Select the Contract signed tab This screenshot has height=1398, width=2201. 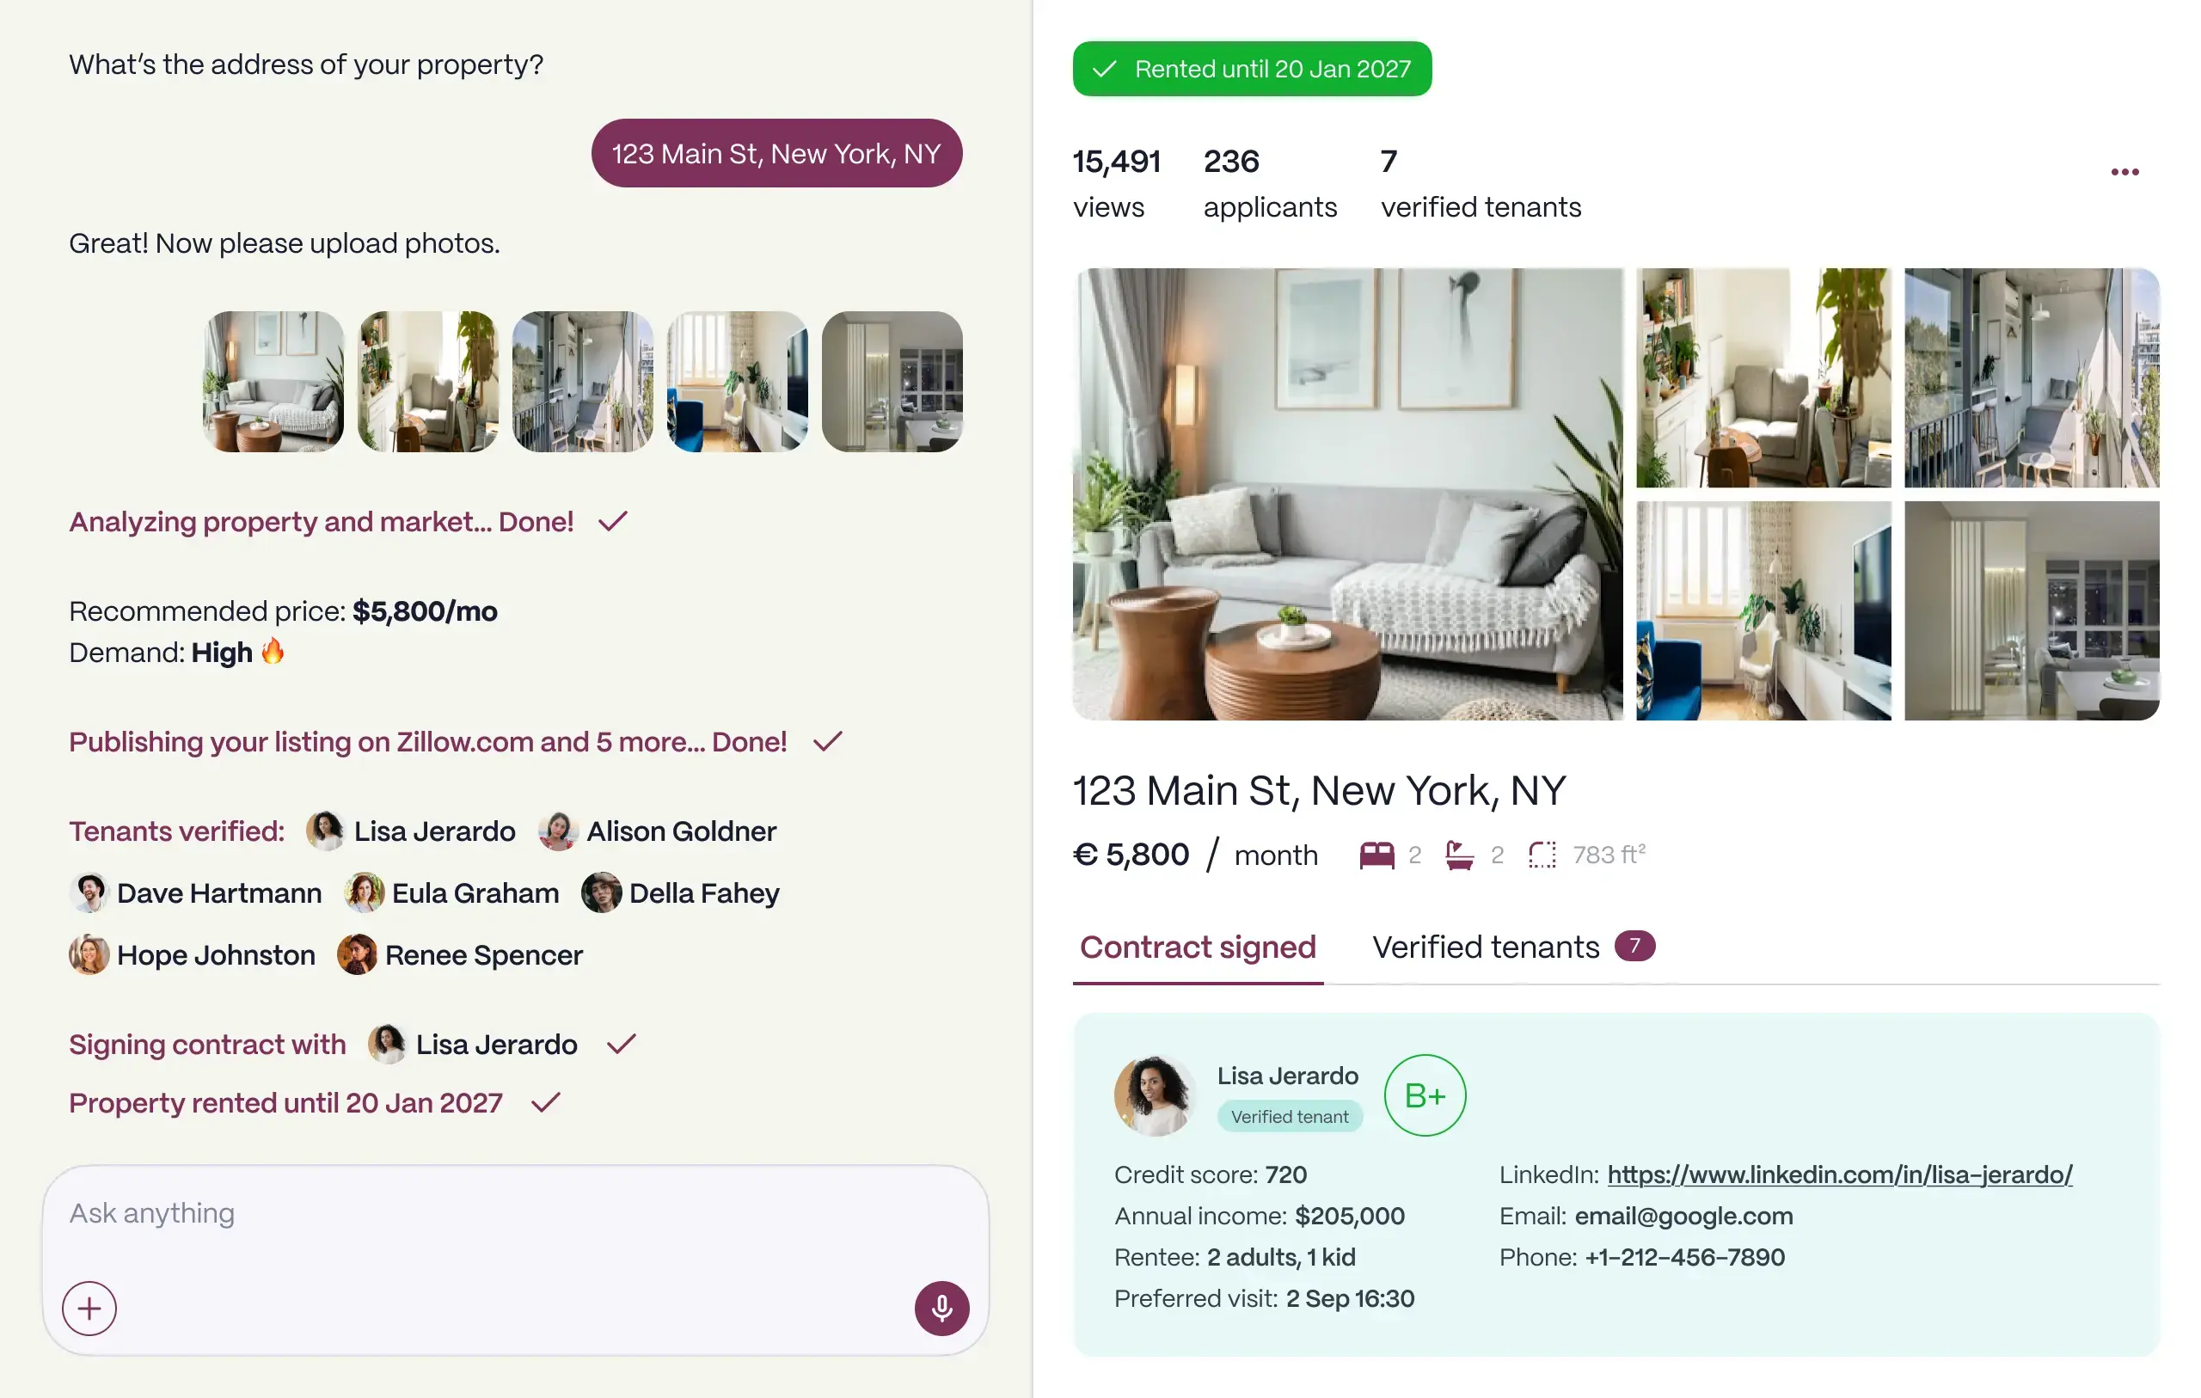[1198, 947]
